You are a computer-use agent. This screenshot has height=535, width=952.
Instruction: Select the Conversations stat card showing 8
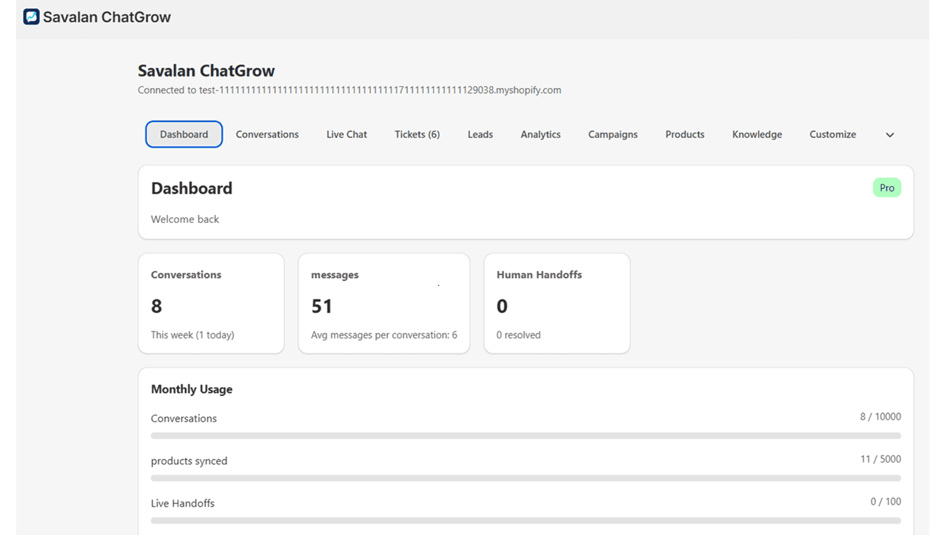pyautogui.click(x=211, y=304)
